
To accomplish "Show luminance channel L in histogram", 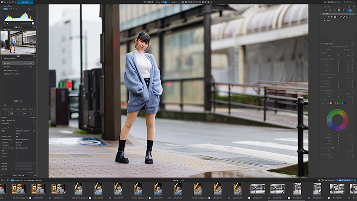I will pos(16,9).
